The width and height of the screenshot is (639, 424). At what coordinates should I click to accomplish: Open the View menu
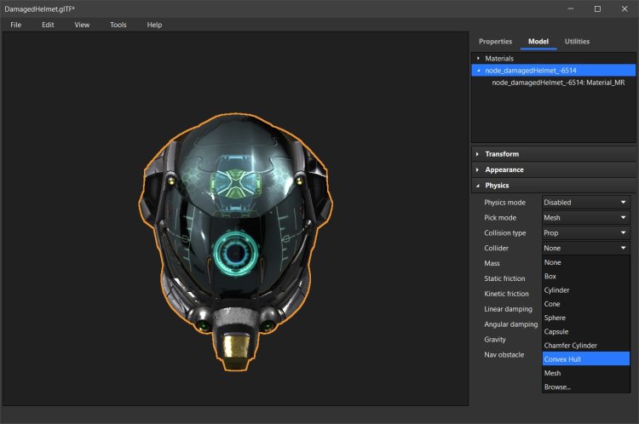(x=82, y=25)
